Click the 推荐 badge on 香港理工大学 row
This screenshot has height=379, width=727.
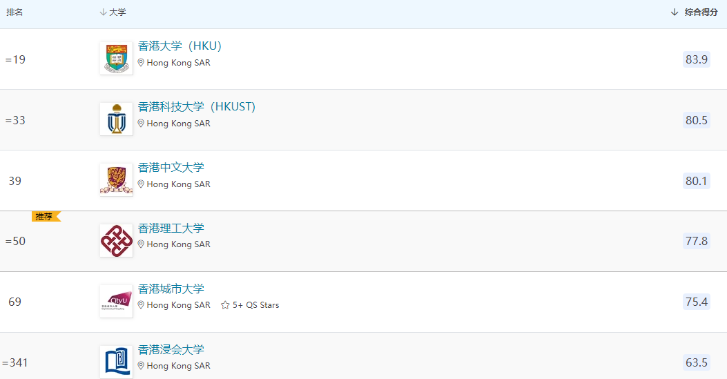(x=46, y=216)
